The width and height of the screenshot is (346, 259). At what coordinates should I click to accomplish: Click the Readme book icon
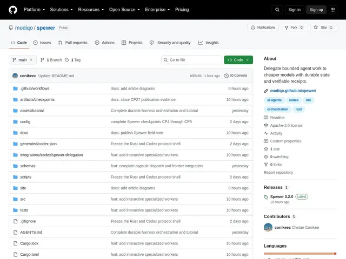point(266,118)
